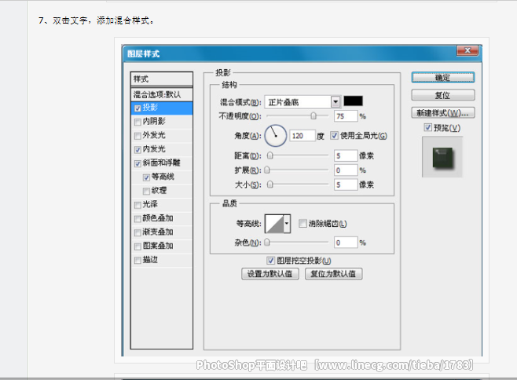Click the 确定 button
Image resolution: width=517 pixels, height=380 pixels.
coord(443,78)
